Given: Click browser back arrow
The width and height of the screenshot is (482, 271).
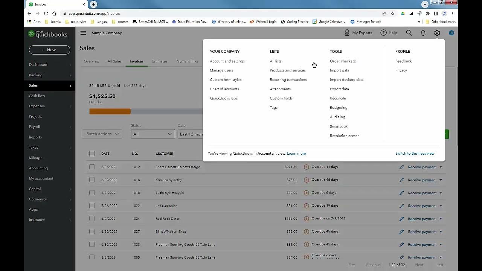Looking at the screenshot, I should point(29,14).
